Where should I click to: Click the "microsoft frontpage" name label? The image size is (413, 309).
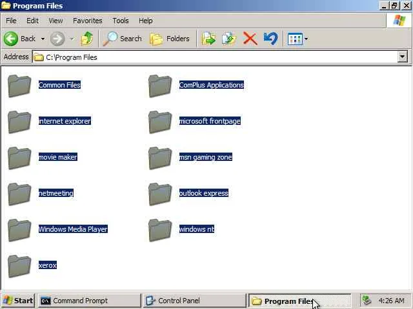[210, 121]
